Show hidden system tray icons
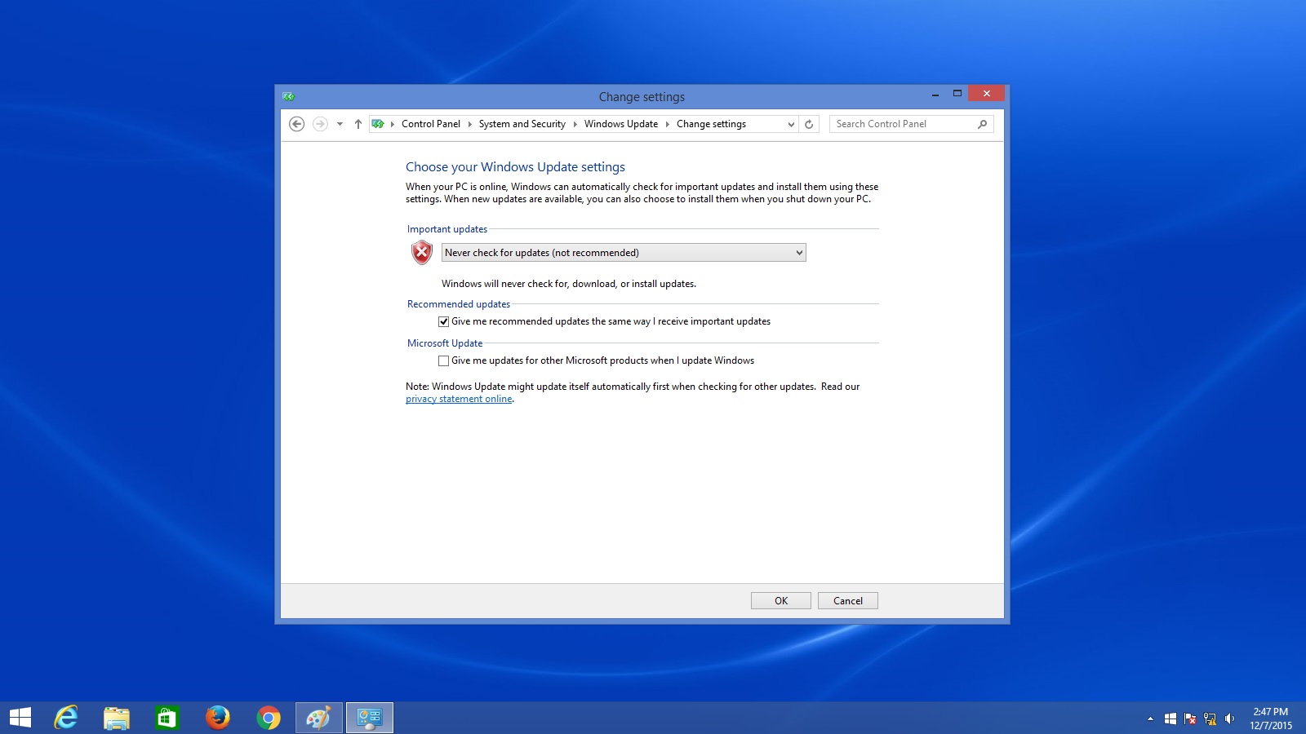The width and height of the screenshot is (1306, 734). click(x=1150, y=719)
